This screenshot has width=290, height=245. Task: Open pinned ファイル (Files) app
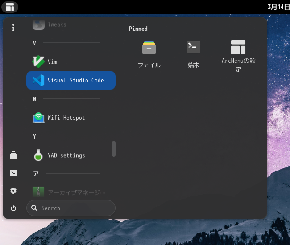(149, 55)
